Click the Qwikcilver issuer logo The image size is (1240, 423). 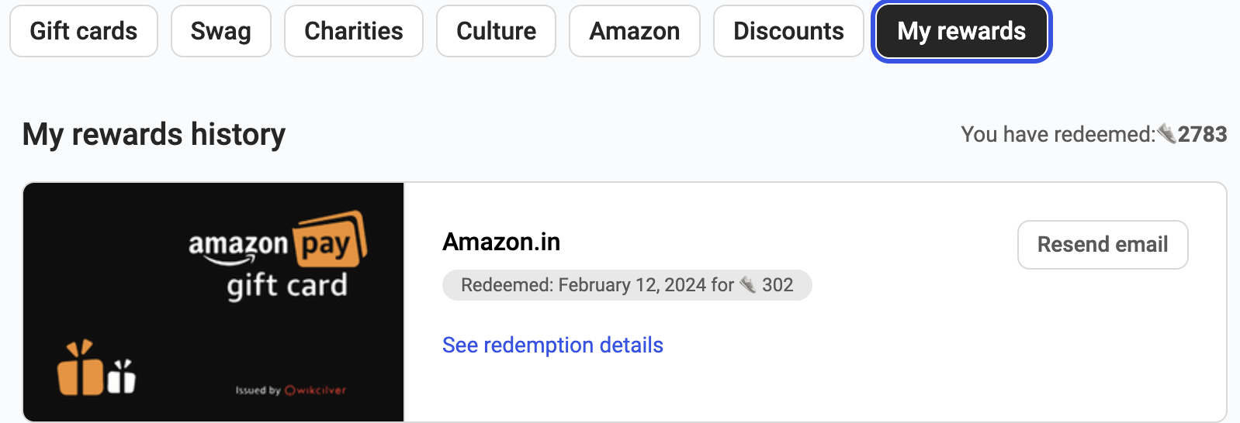click(315, 390)
